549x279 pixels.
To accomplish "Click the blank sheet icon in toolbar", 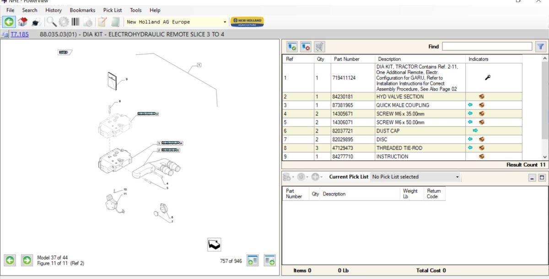I will click(115, 21).
